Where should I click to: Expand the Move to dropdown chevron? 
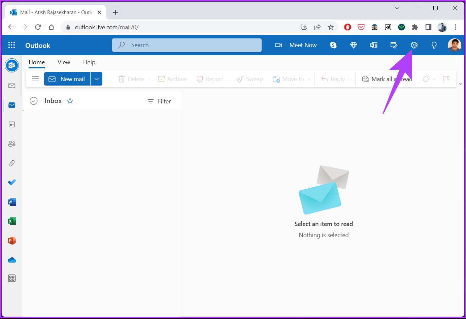click(309, 79)
